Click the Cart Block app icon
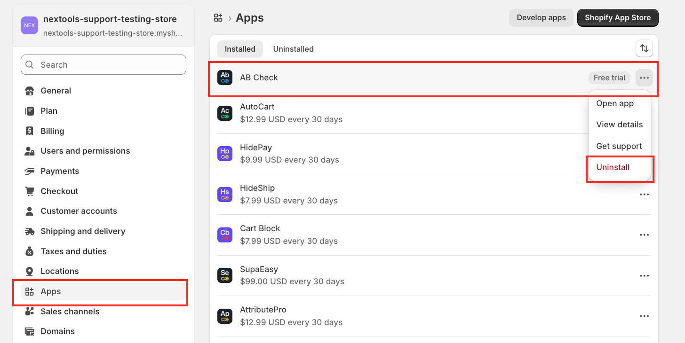685x343 pixels. (x=225, y=234)
